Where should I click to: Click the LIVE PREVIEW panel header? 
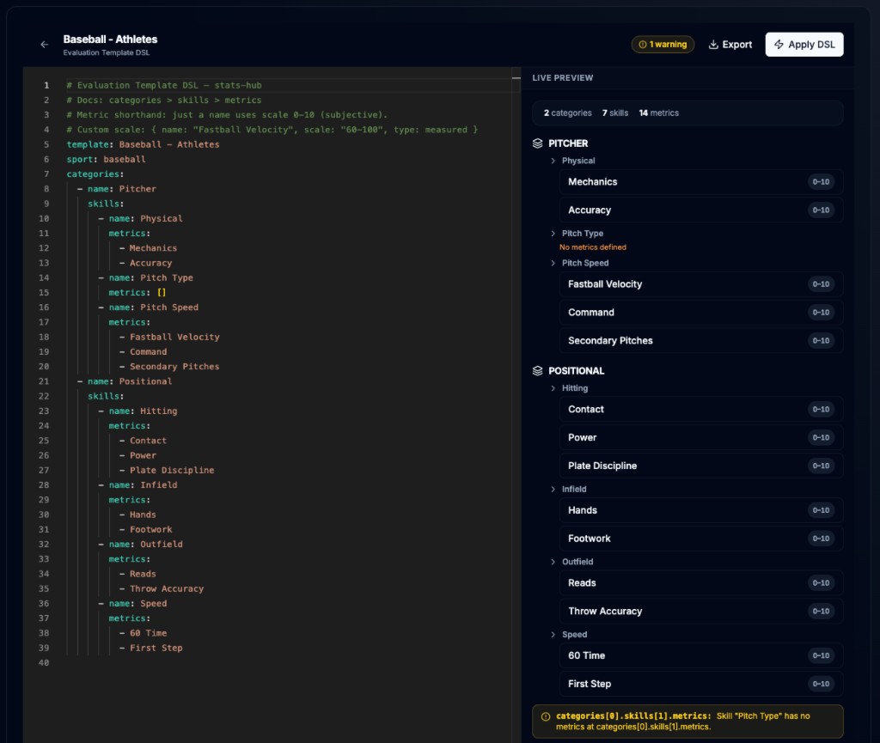(562, 78)
